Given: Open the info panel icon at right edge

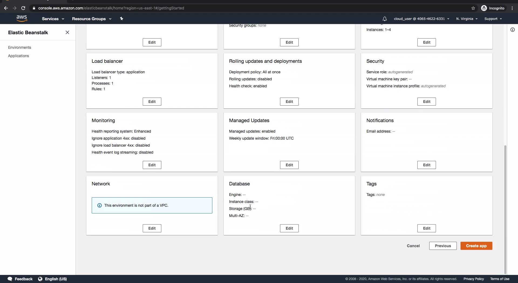Looking at the screenshot, I should 513,30.
